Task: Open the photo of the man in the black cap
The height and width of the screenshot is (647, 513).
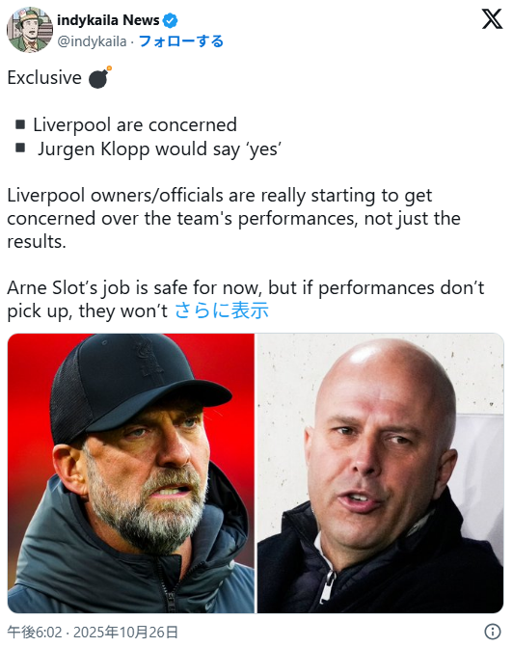Action: point(131,473)
